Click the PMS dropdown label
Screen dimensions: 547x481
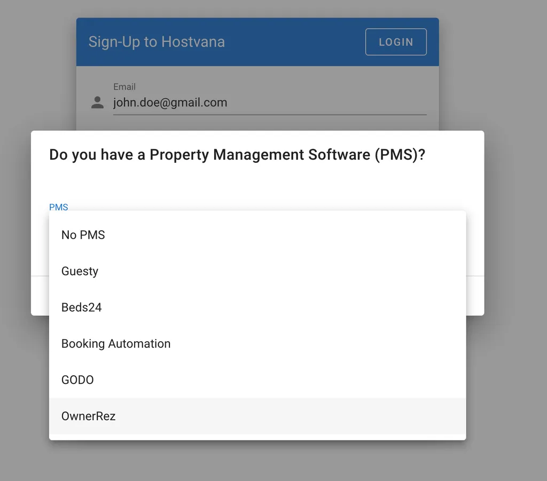59,207
